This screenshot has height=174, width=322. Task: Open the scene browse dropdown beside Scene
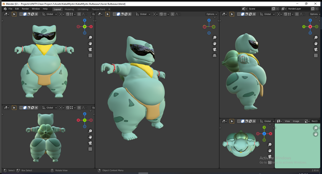tap(244, 9)
